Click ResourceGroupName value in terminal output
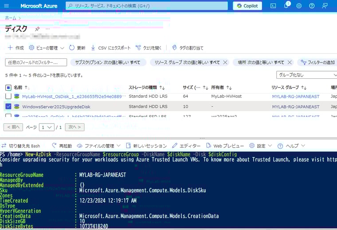The width and height of the screenshot is (337, 230). click(x=102, y=175)
